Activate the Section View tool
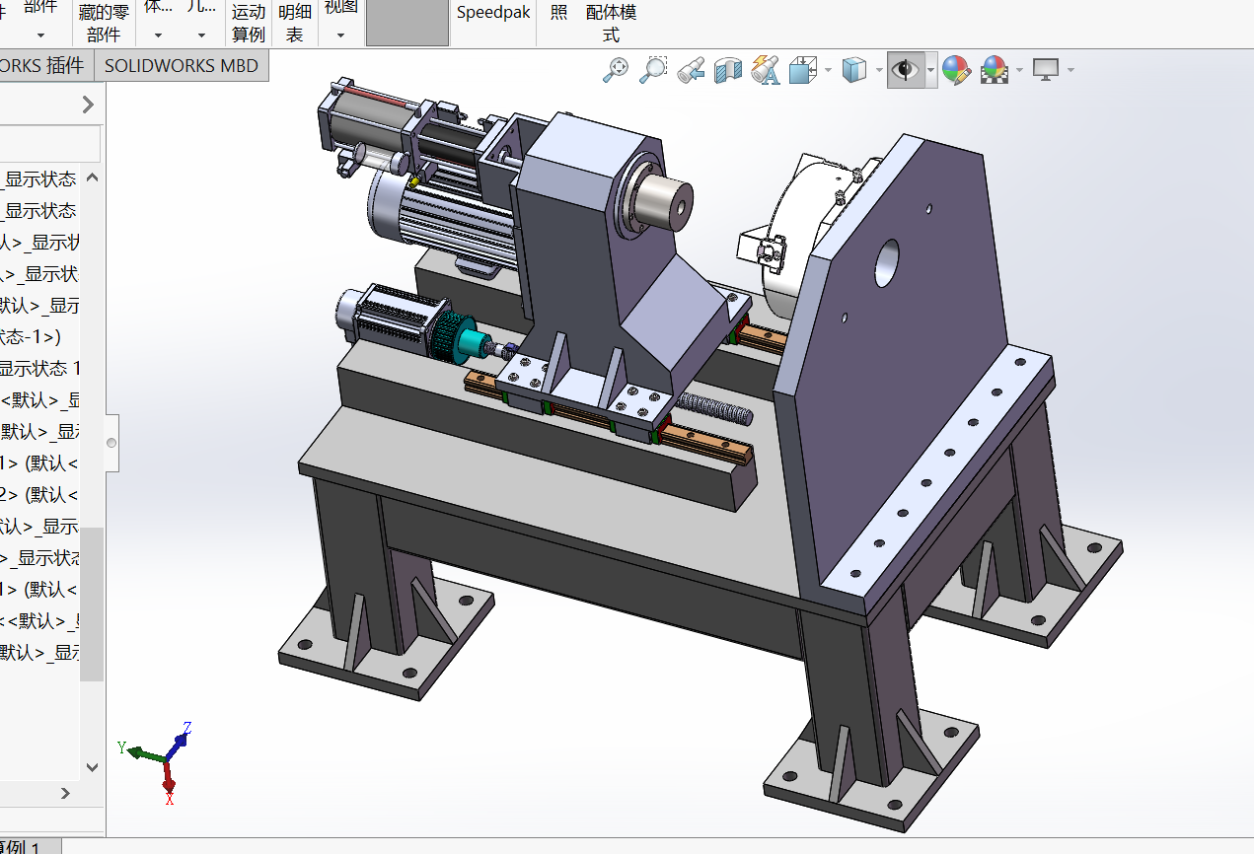 coord(727,69)
